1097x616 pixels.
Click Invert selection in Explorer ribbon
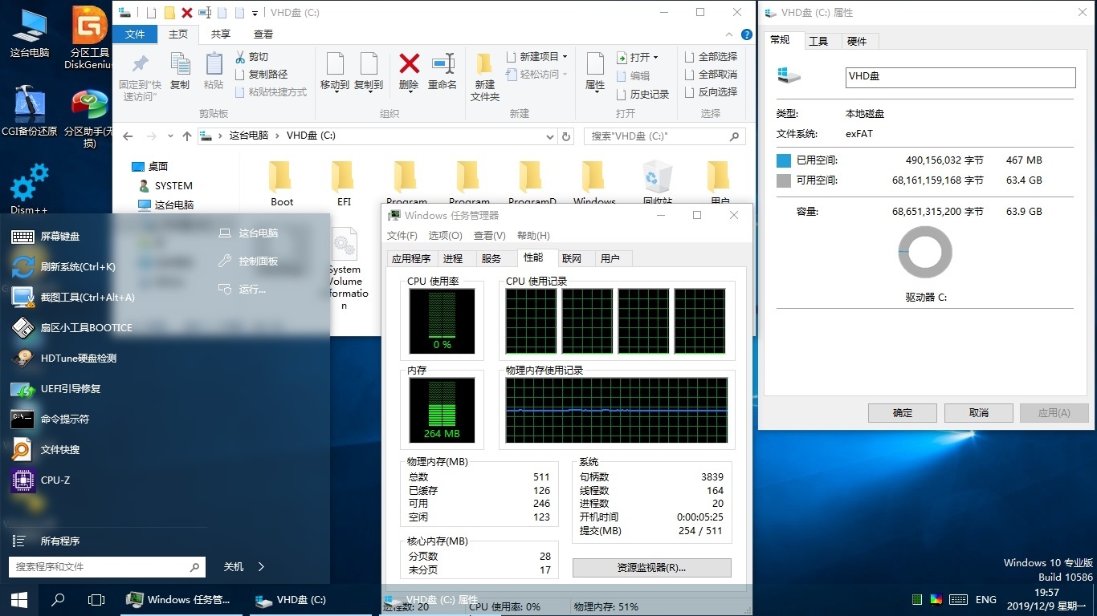pyautogui.click(x=711, y=92)
